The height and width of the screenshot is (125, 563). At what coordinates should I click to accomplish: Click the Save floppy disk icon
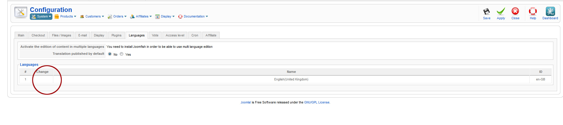487,12
